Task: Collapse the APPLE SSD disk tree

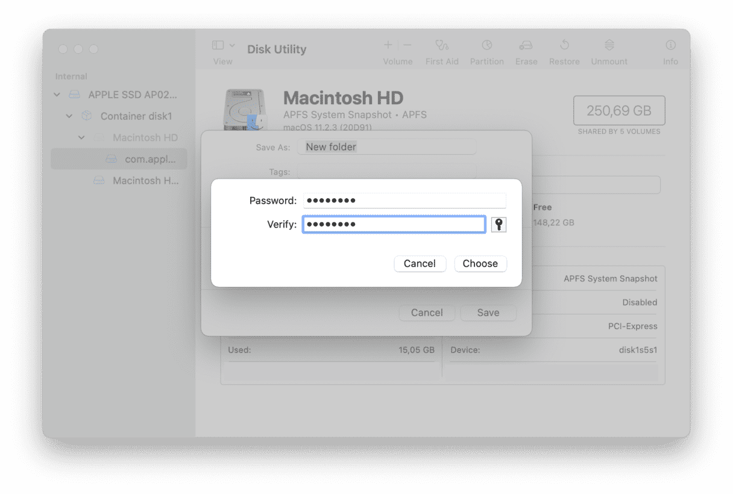Action: (57, 95)
